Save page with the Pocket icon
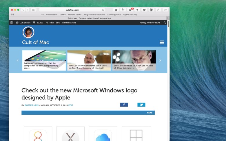This screenshot has width=226, height=141. pos(144,10)
